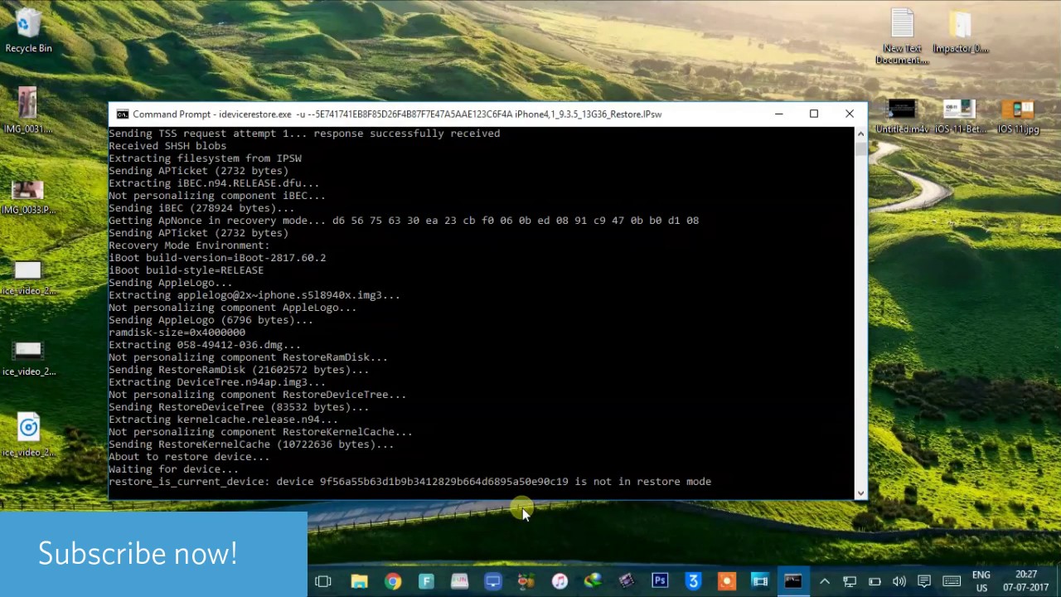Image resolution: width=1061 pixels, height=597 pixels.
Task: Open Task View from the taskbar
Action: [x=323, y=581]
